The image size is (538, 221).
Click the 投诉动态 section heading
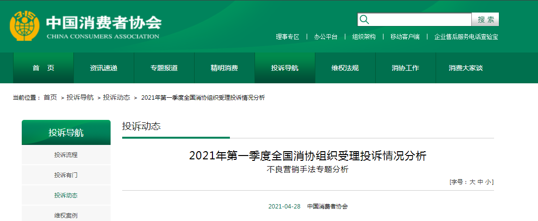click(142, 126)
